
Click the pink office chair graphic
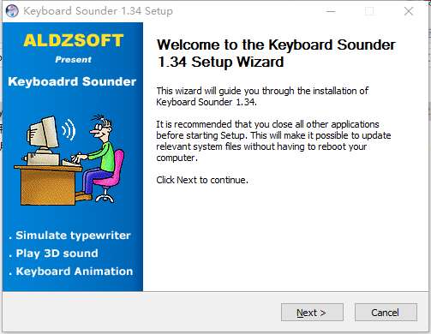click(110, 176)
